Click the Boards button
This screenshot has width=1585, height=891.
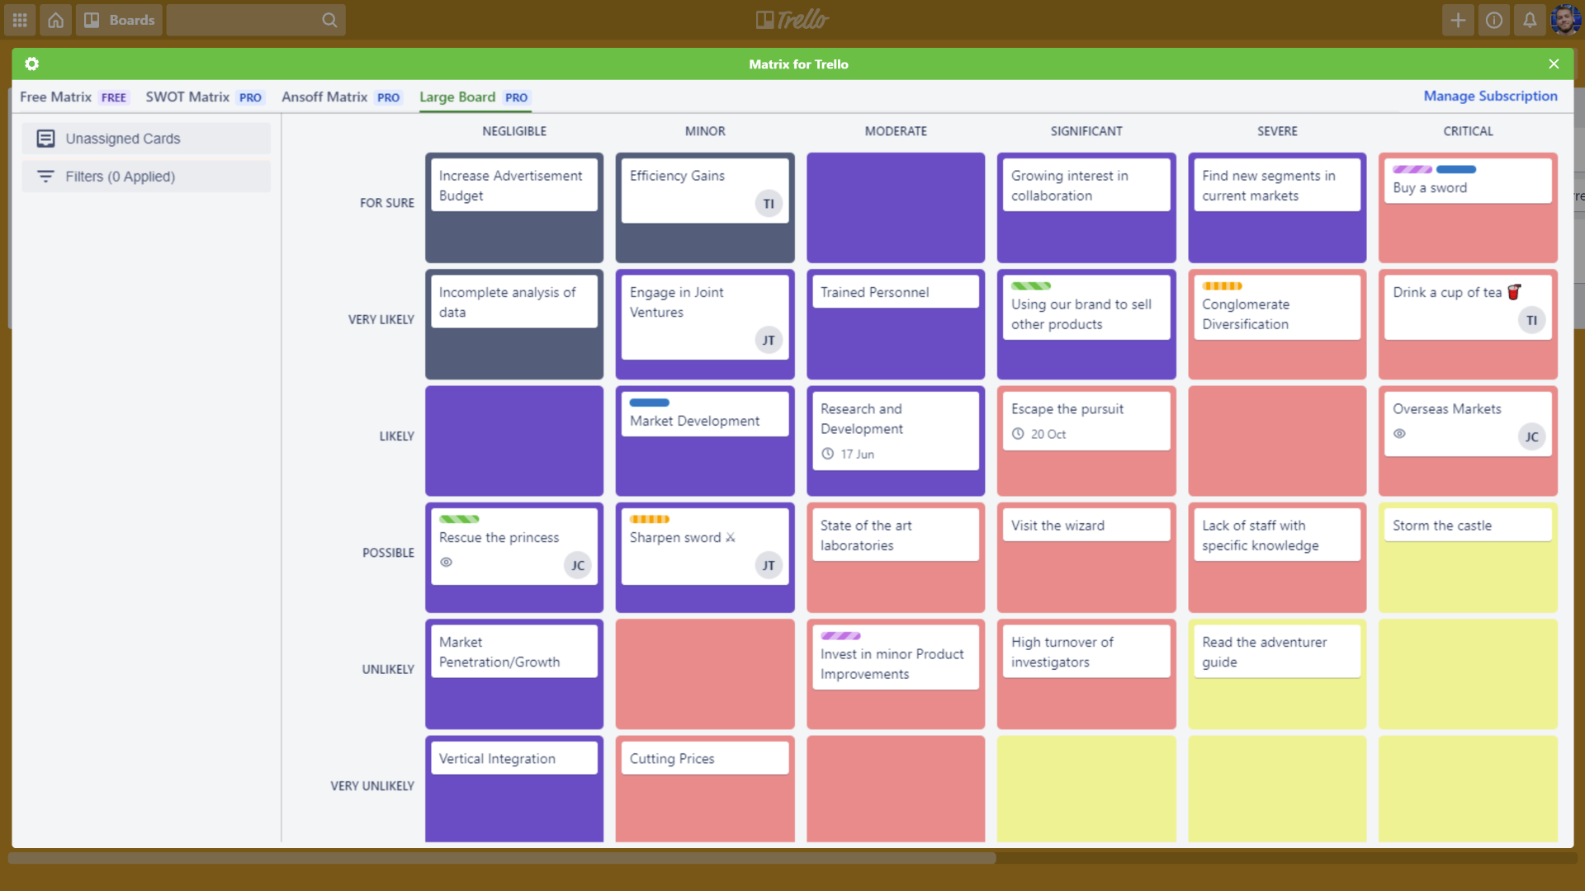(x=119, y=20)
